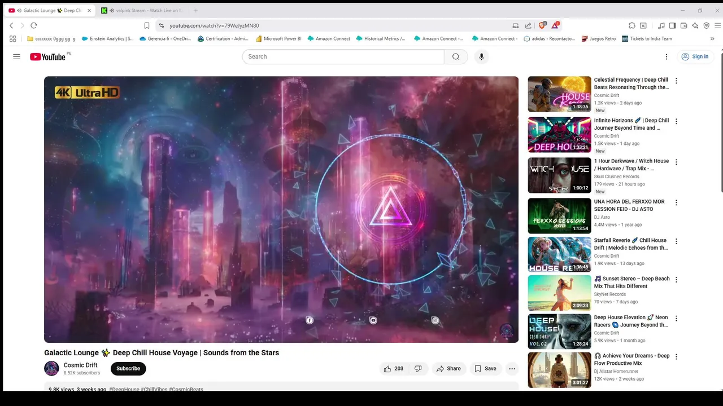Open the Celestial Frequency video title
Image resolution: width=723 pixels, height=406 pixels.
tap(631, 83)
